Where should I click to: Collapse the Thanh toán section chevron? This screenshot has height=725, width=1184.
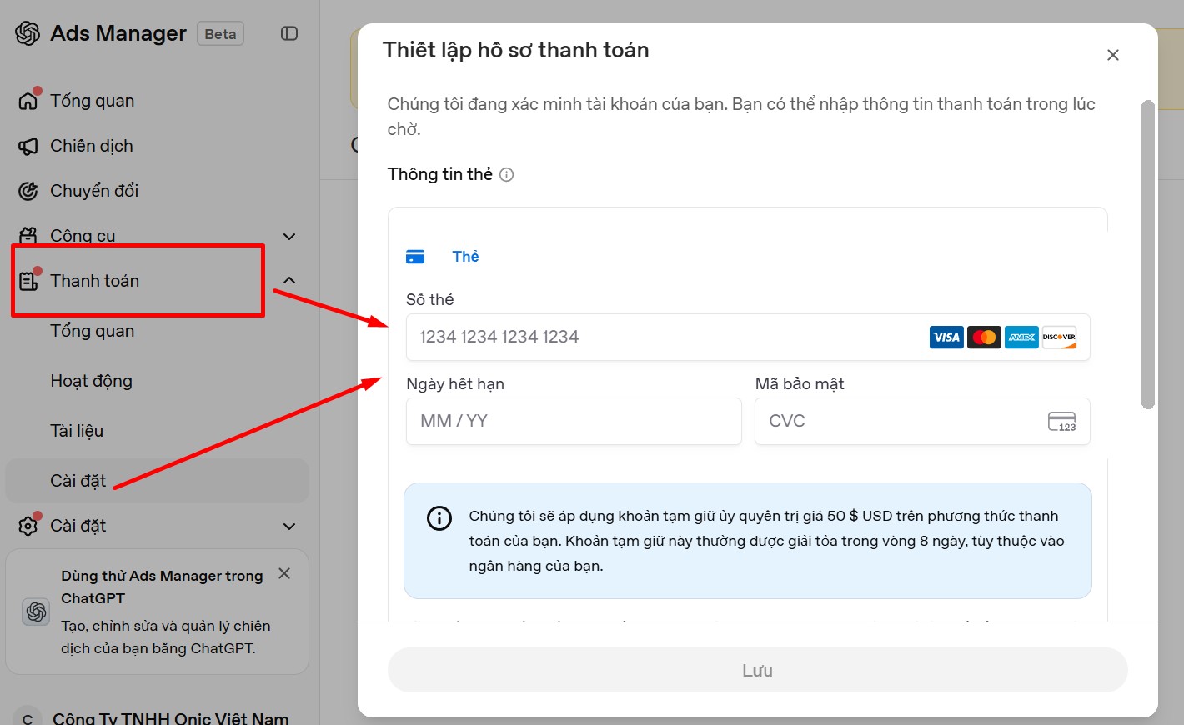[x=289, y=281]
